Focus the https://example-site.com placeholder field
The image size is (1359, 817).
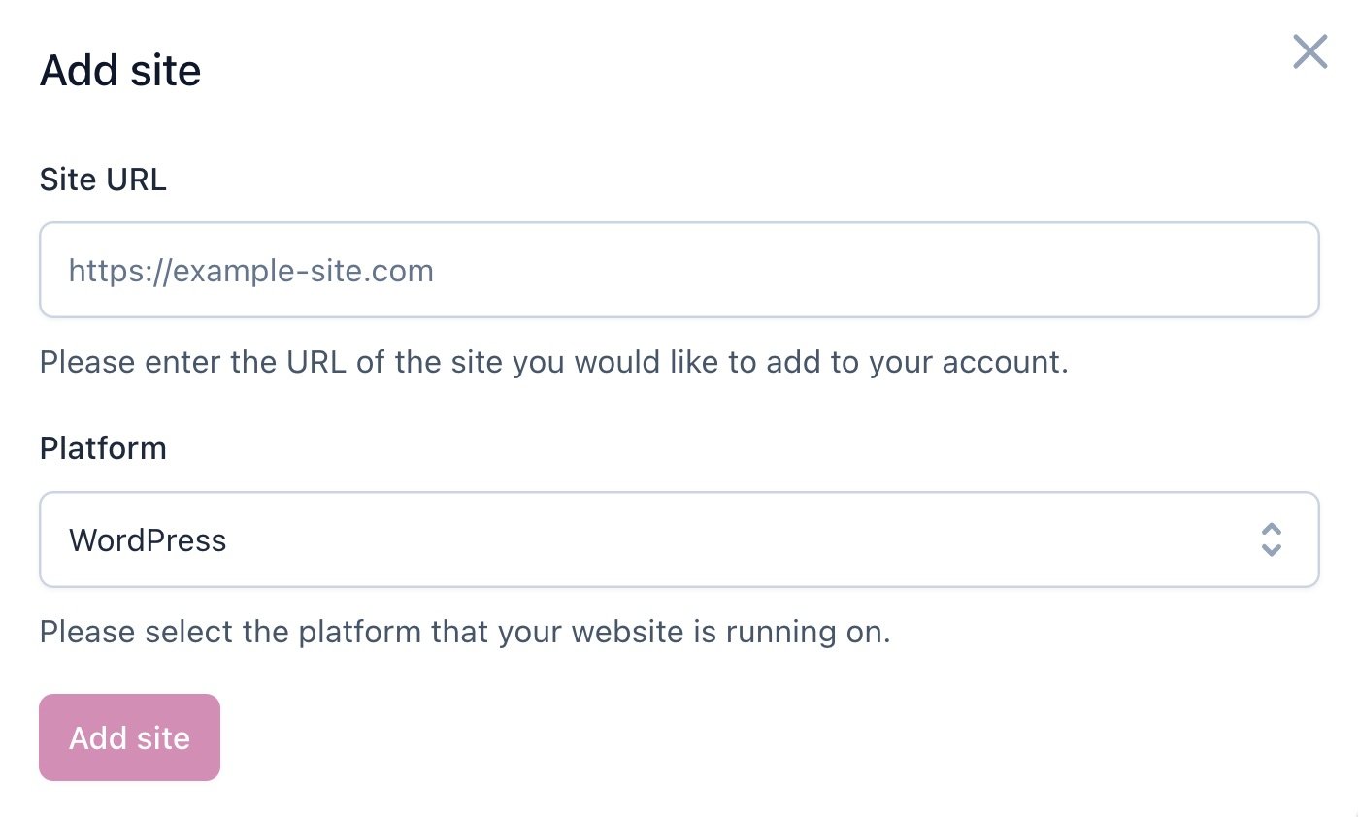pyautogui.click(x=679, y=269)
